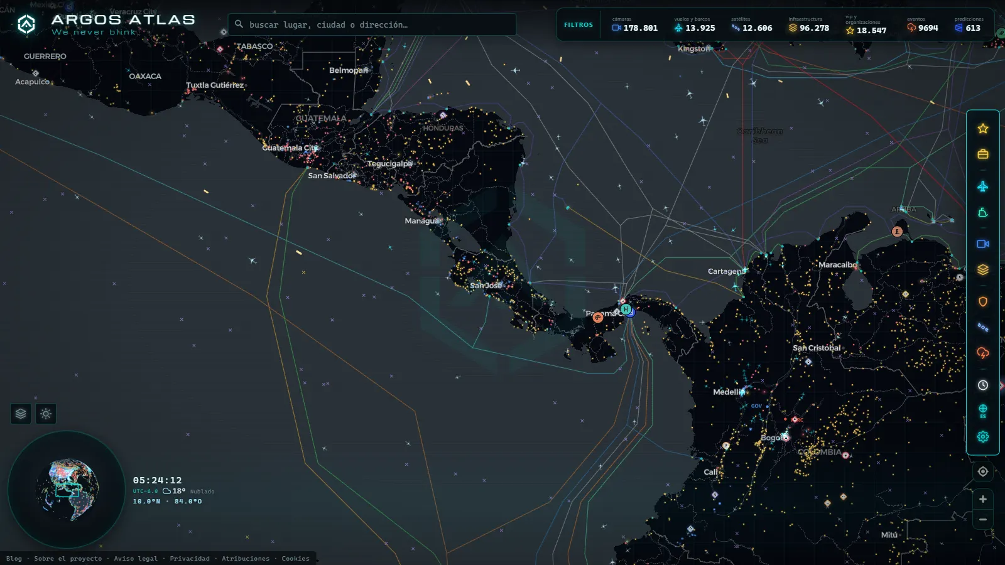The width and height of the screenshot is (1005, 565).
Task: Show the ships layer in sidebar
Action: (983, 213)
